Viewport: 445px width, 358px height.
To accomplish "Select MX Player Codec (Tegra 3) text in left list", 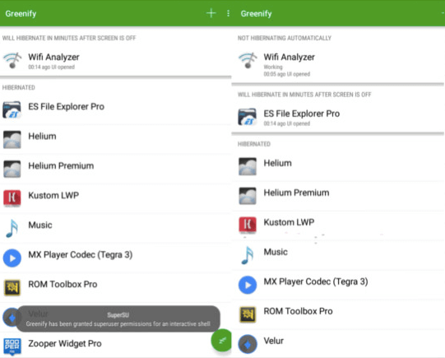I will (81, 254).
